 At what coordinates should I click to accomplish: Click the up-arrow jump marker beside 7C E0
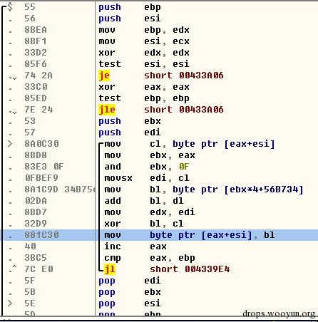(x=14, y=266)
